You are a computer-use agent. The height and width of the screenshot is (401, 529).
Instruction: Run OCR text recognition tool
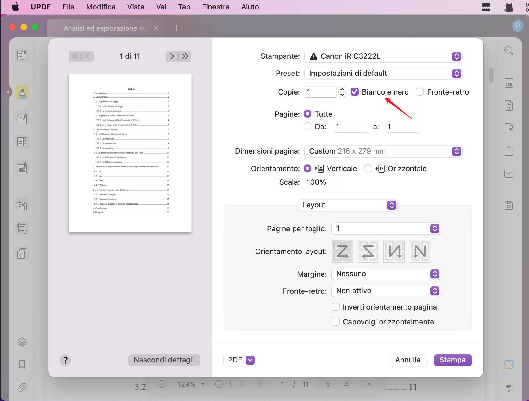coord(509,83)
